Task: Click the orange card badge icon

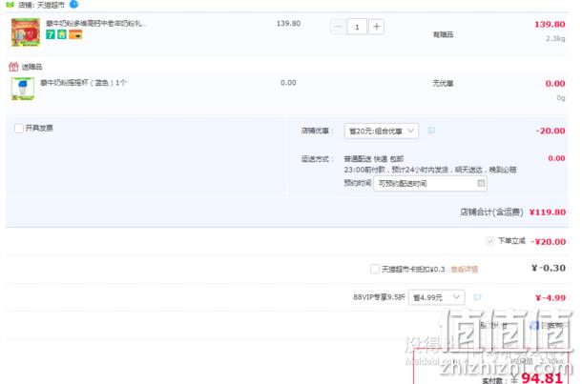Action: pos(75,34)
